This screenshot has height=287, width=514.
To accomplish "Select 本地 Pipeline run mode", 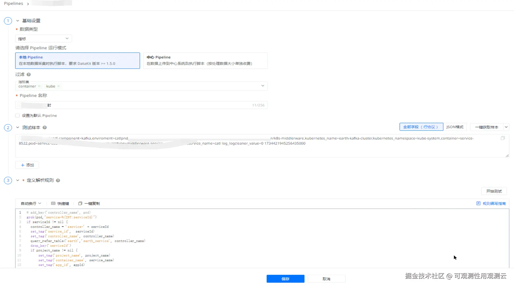I will 78,61.
